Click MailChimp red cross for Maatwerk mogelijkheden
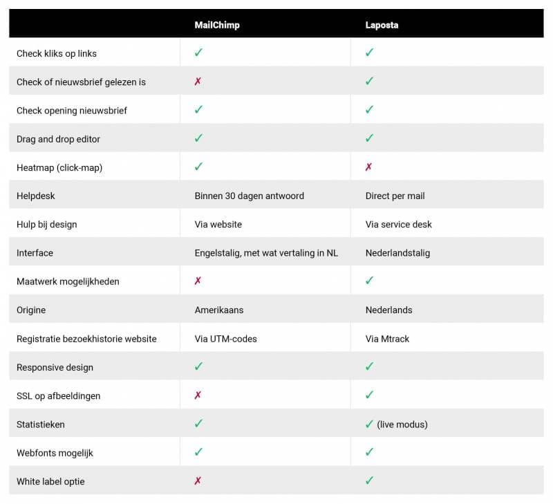Image resolution: width=553 pixels, height=504 pixels. [198, 281]
